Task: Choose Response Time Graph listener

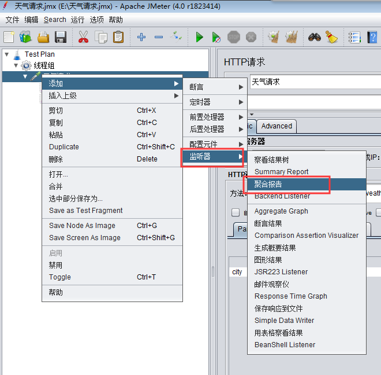Action: (x=307, y=296)
